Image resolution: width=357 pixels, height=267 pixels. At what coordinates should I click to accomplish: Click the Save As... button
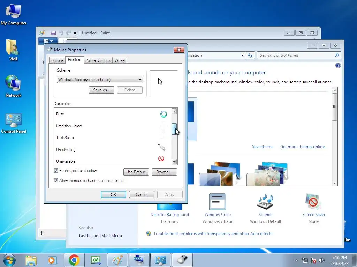[101, 90]
